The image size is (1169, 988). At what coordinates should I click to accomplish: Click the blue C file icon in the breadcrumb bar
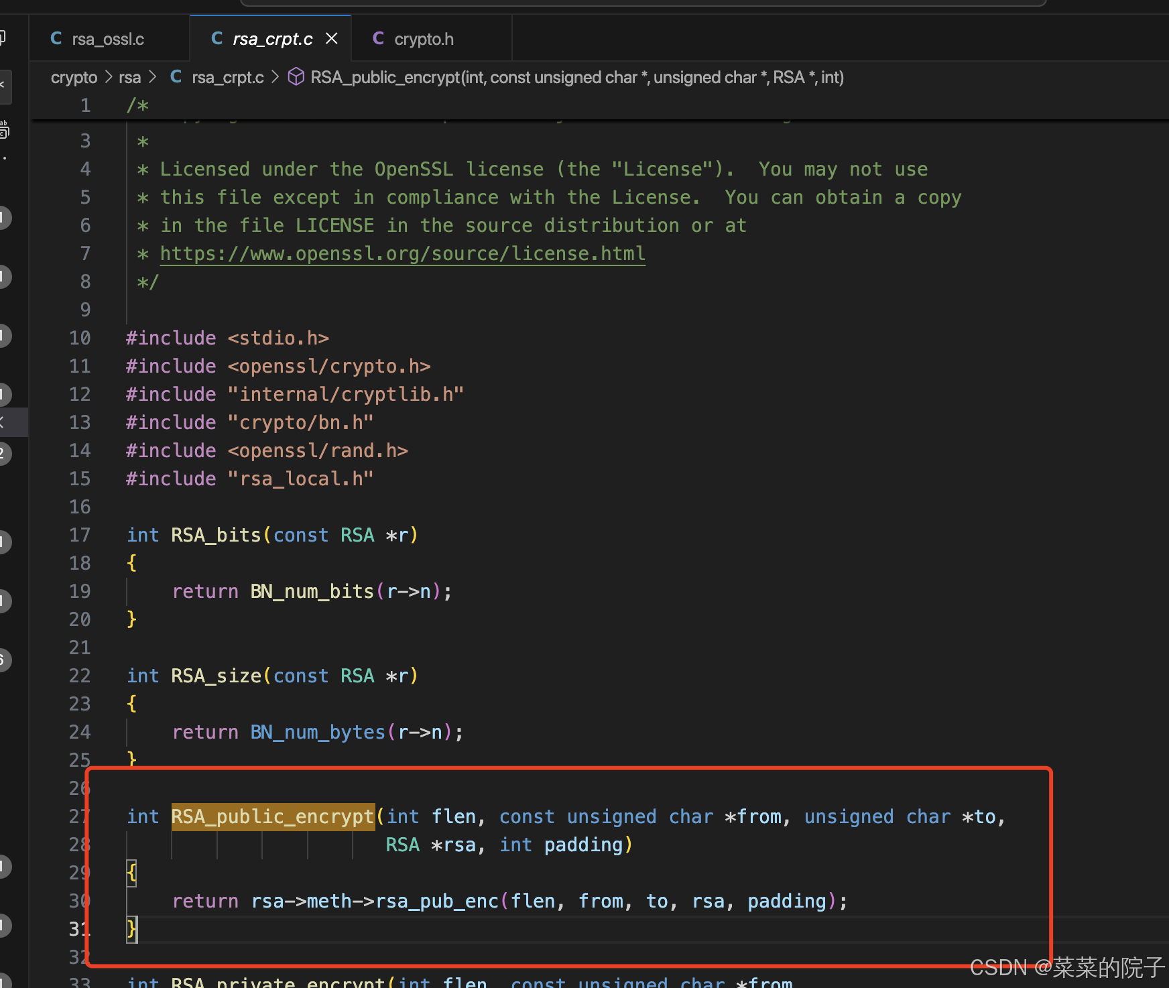[x=175, y=76]
